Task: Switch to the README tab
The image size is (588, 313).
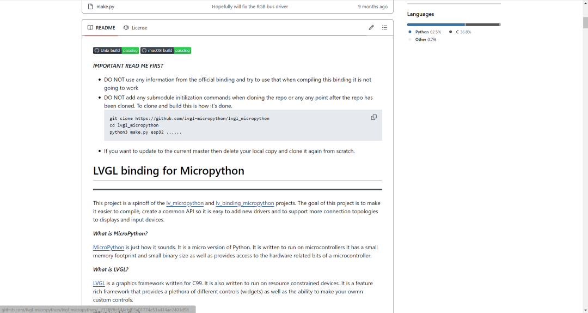Action: point(101,28)
